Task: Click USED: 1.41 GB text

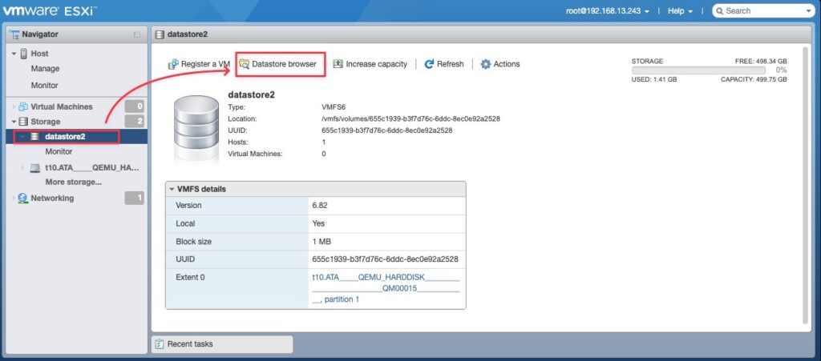Action: [654, 80]
